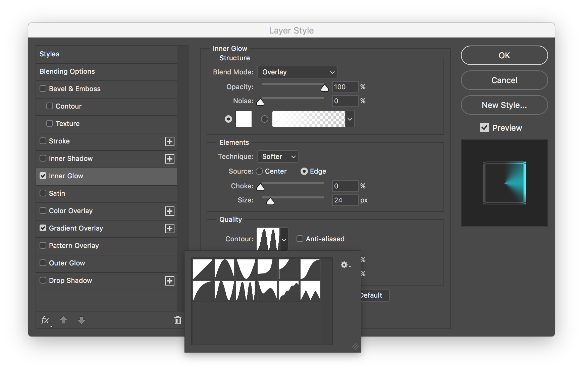The image size is (583, 370).
Task: Move effect up with the up arrow icon
Action: click(63, 320)
